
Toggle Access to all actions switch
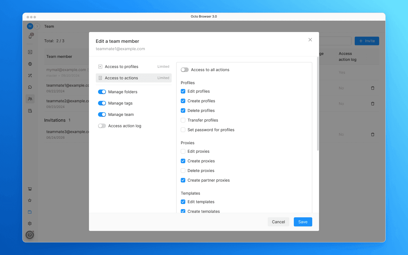coord(185,70)
